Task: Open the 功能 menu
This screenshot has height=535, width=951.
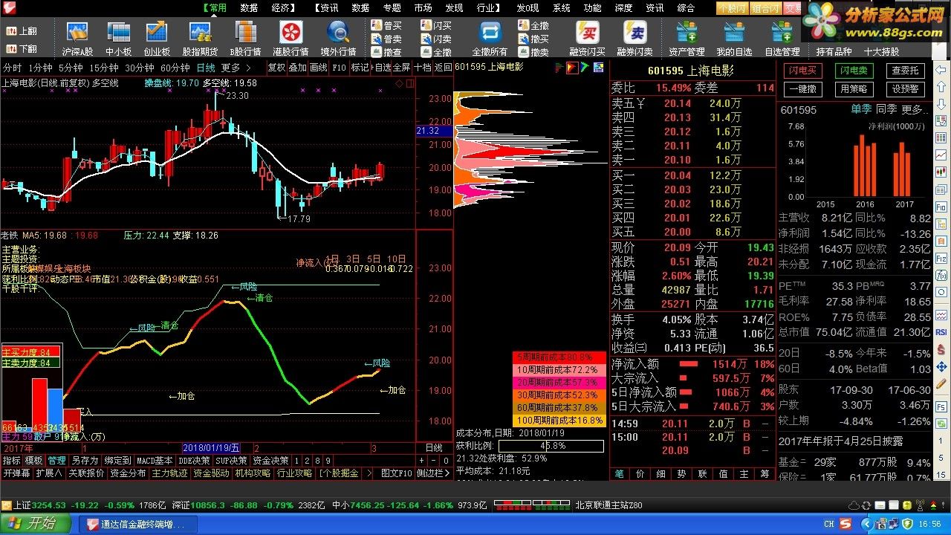Action: (592, 7)
